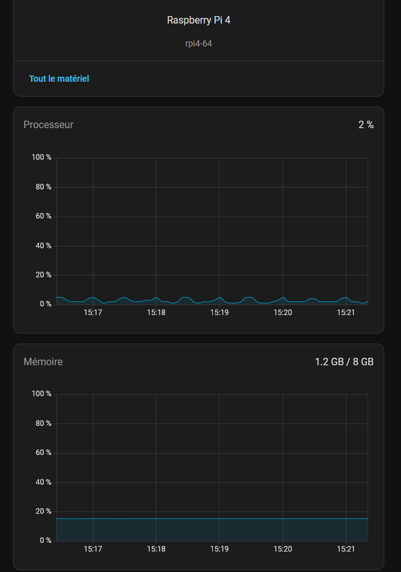The image size is (401, 572).
Task: Click the rpi4-64 board name
Action: [x=199, y=44]
